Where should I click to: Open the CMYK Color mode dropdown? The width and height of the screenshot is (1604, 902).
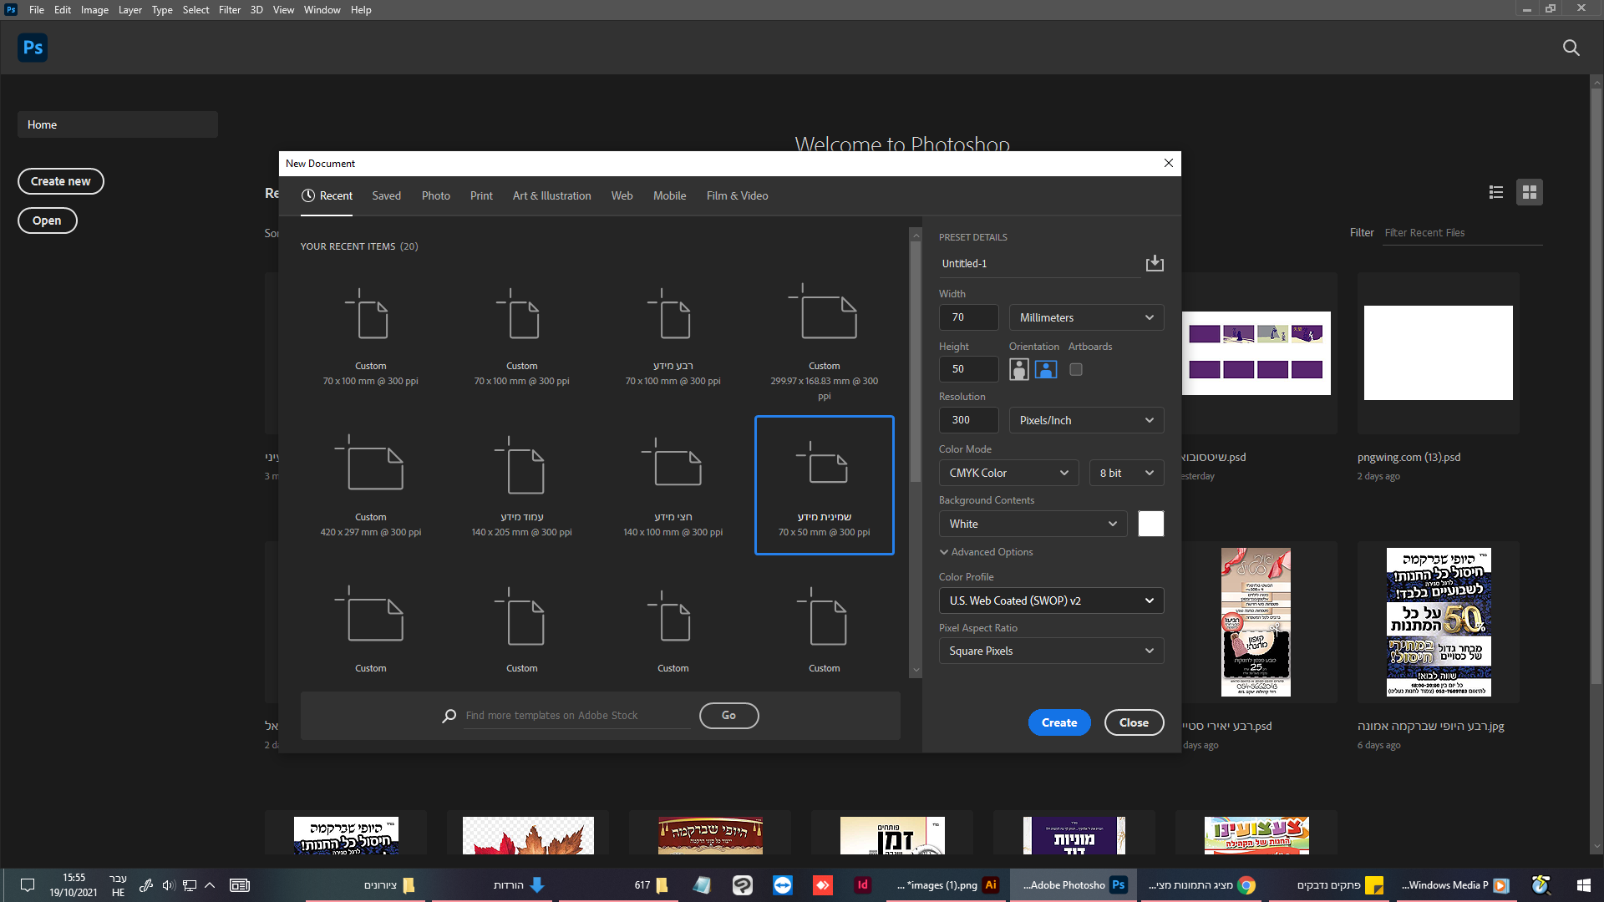[x=1008, y=473]
